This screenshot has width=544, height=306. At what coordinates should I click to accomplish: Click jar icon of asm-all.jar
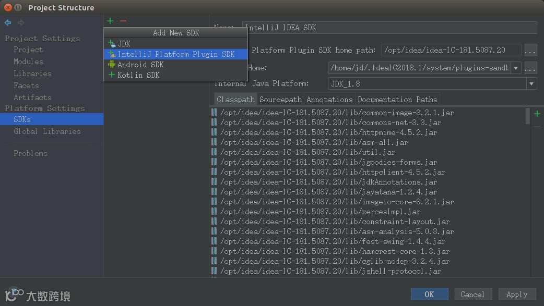[x=214, y=142]
